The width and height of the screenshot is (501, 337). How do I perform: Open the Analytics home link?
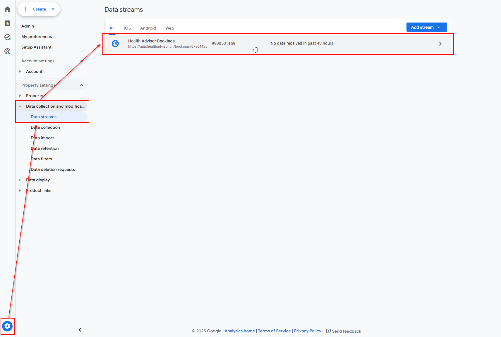[240, 331]
